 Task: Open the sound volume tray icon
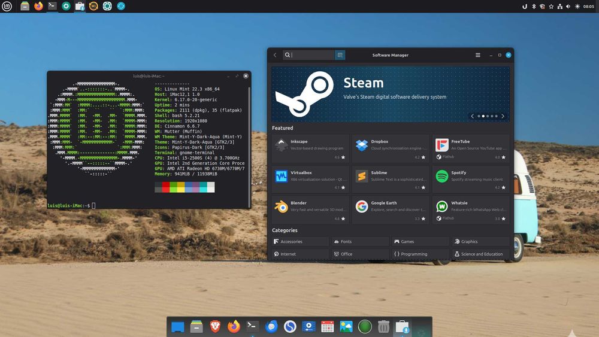click(568, 7)
